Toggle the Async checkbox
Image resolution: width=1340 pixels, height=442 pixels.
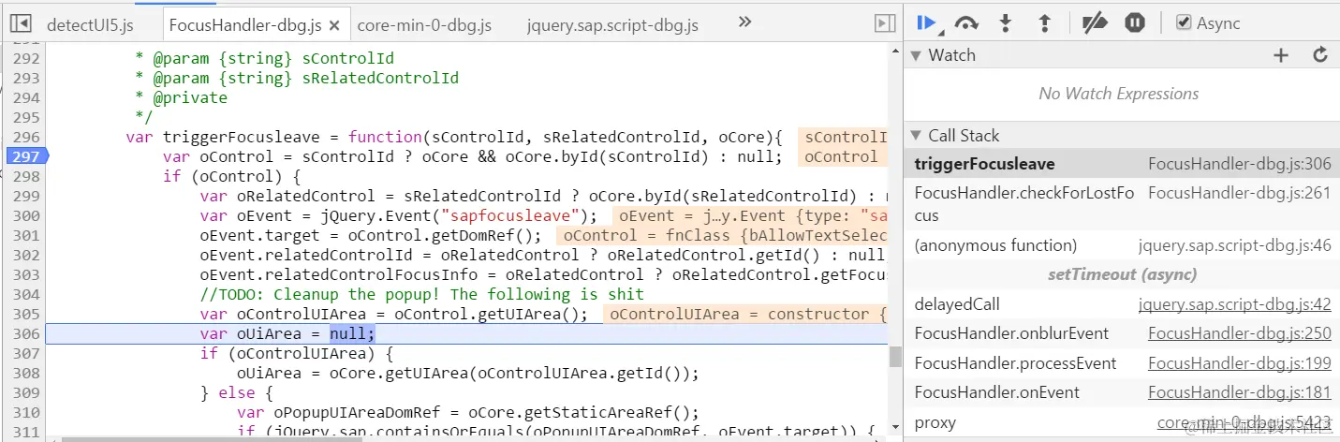(1184, 23)
